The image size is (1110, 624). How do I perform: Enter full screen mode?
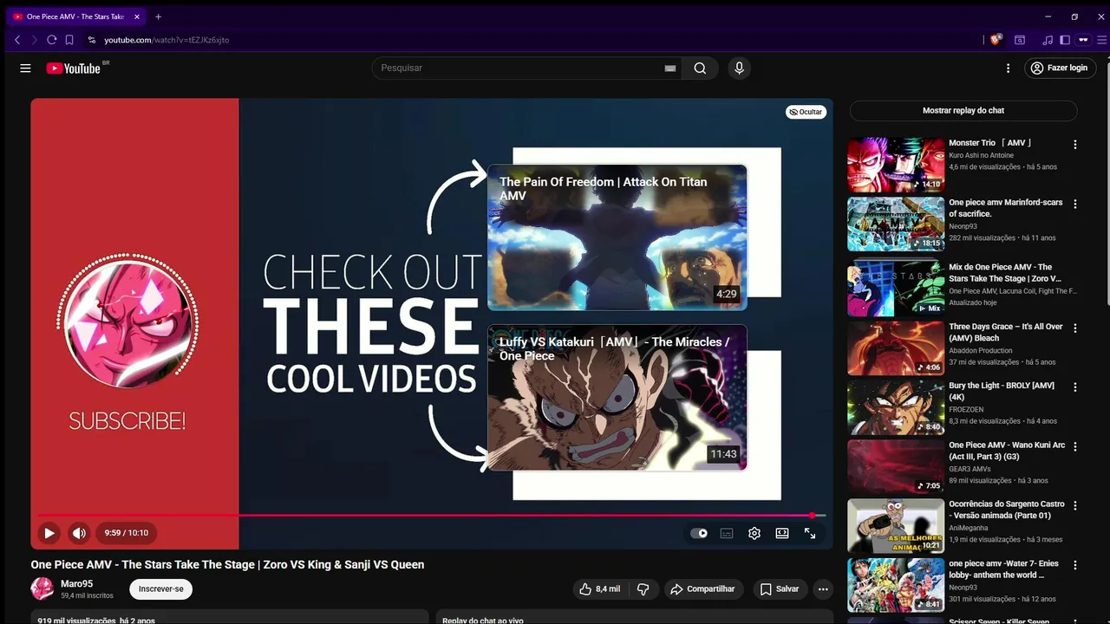[x=810, y=533]
